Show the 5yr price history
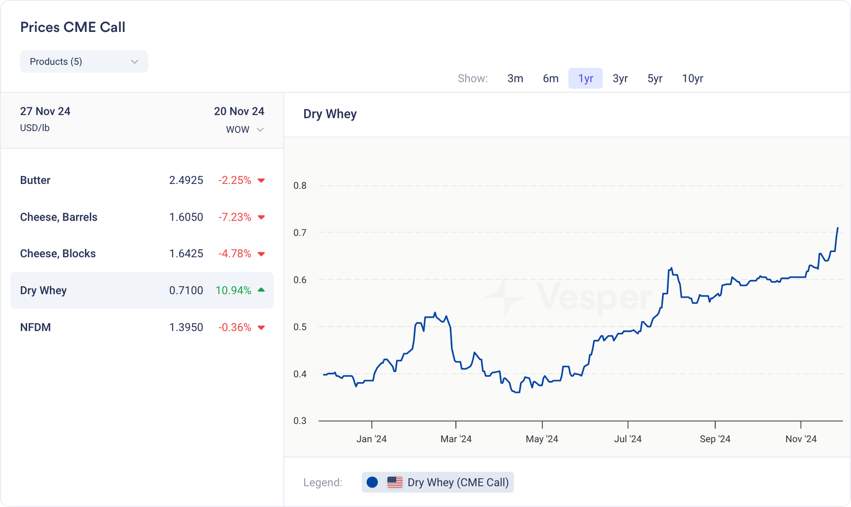The width and height of the screenshot is (851, 507). click(x=655, y=79)
